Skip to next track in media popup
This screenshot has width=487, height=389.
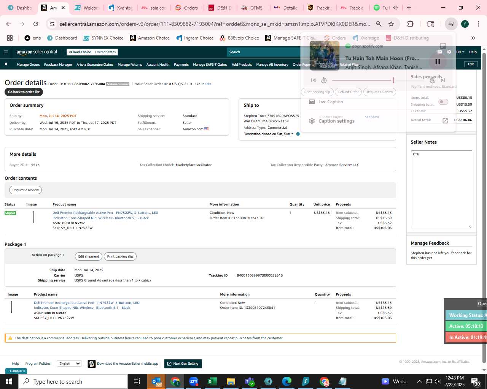[443, 80]
